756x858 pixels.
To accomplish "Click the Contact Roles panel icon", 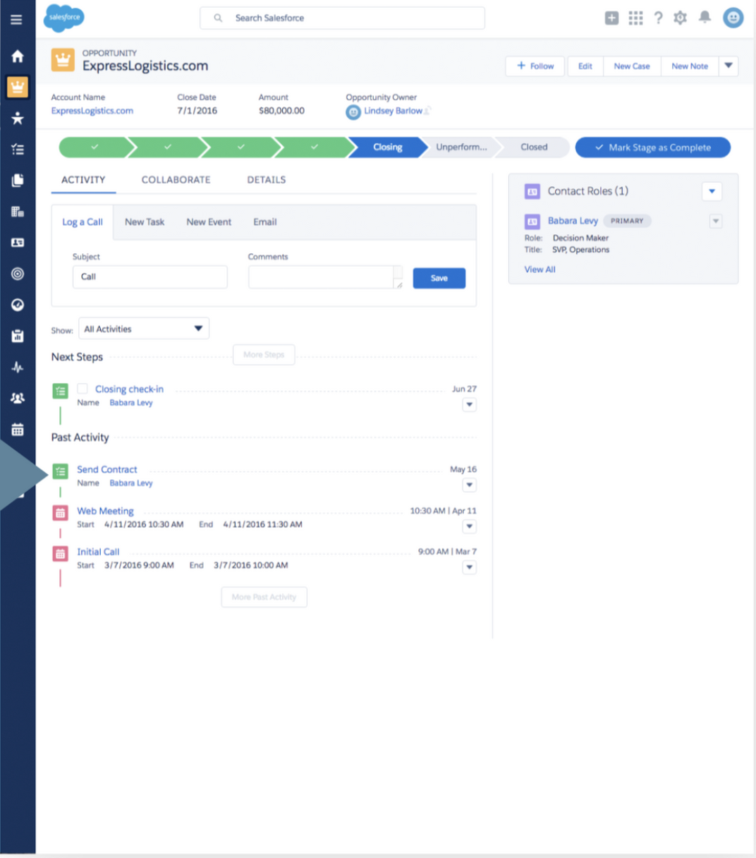I will click(532, 191).
